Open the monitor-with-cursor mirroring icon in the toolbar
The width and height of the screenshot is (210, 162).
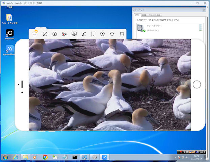coord(74,34)
